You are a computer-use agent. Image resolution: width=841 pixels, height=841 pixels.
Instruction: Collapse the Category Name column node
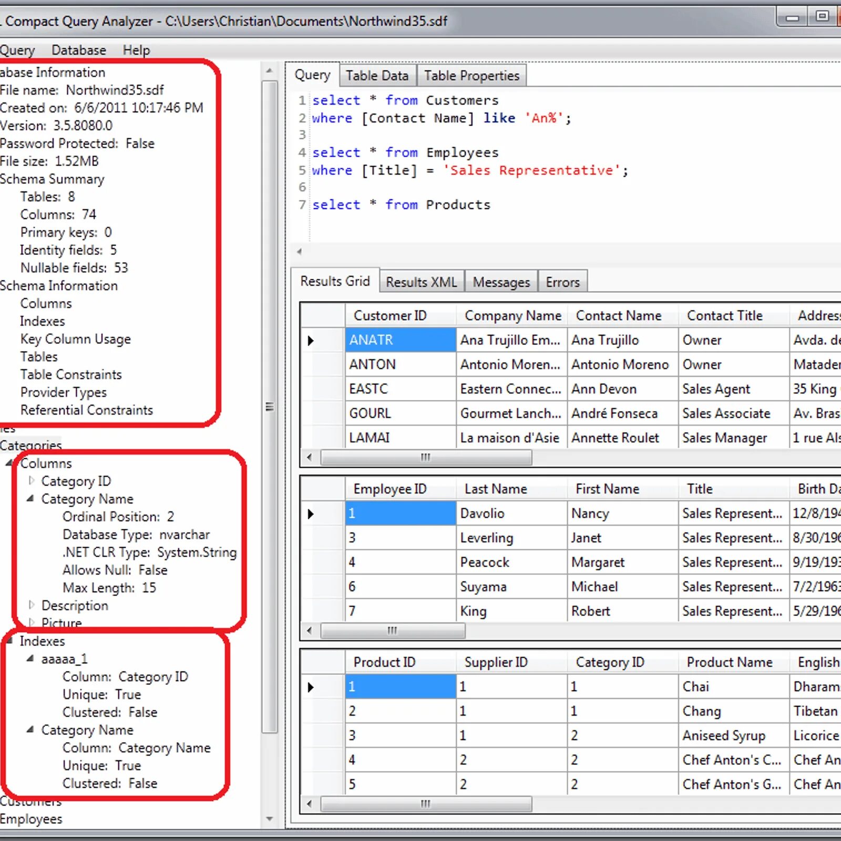tap(32, 498)
